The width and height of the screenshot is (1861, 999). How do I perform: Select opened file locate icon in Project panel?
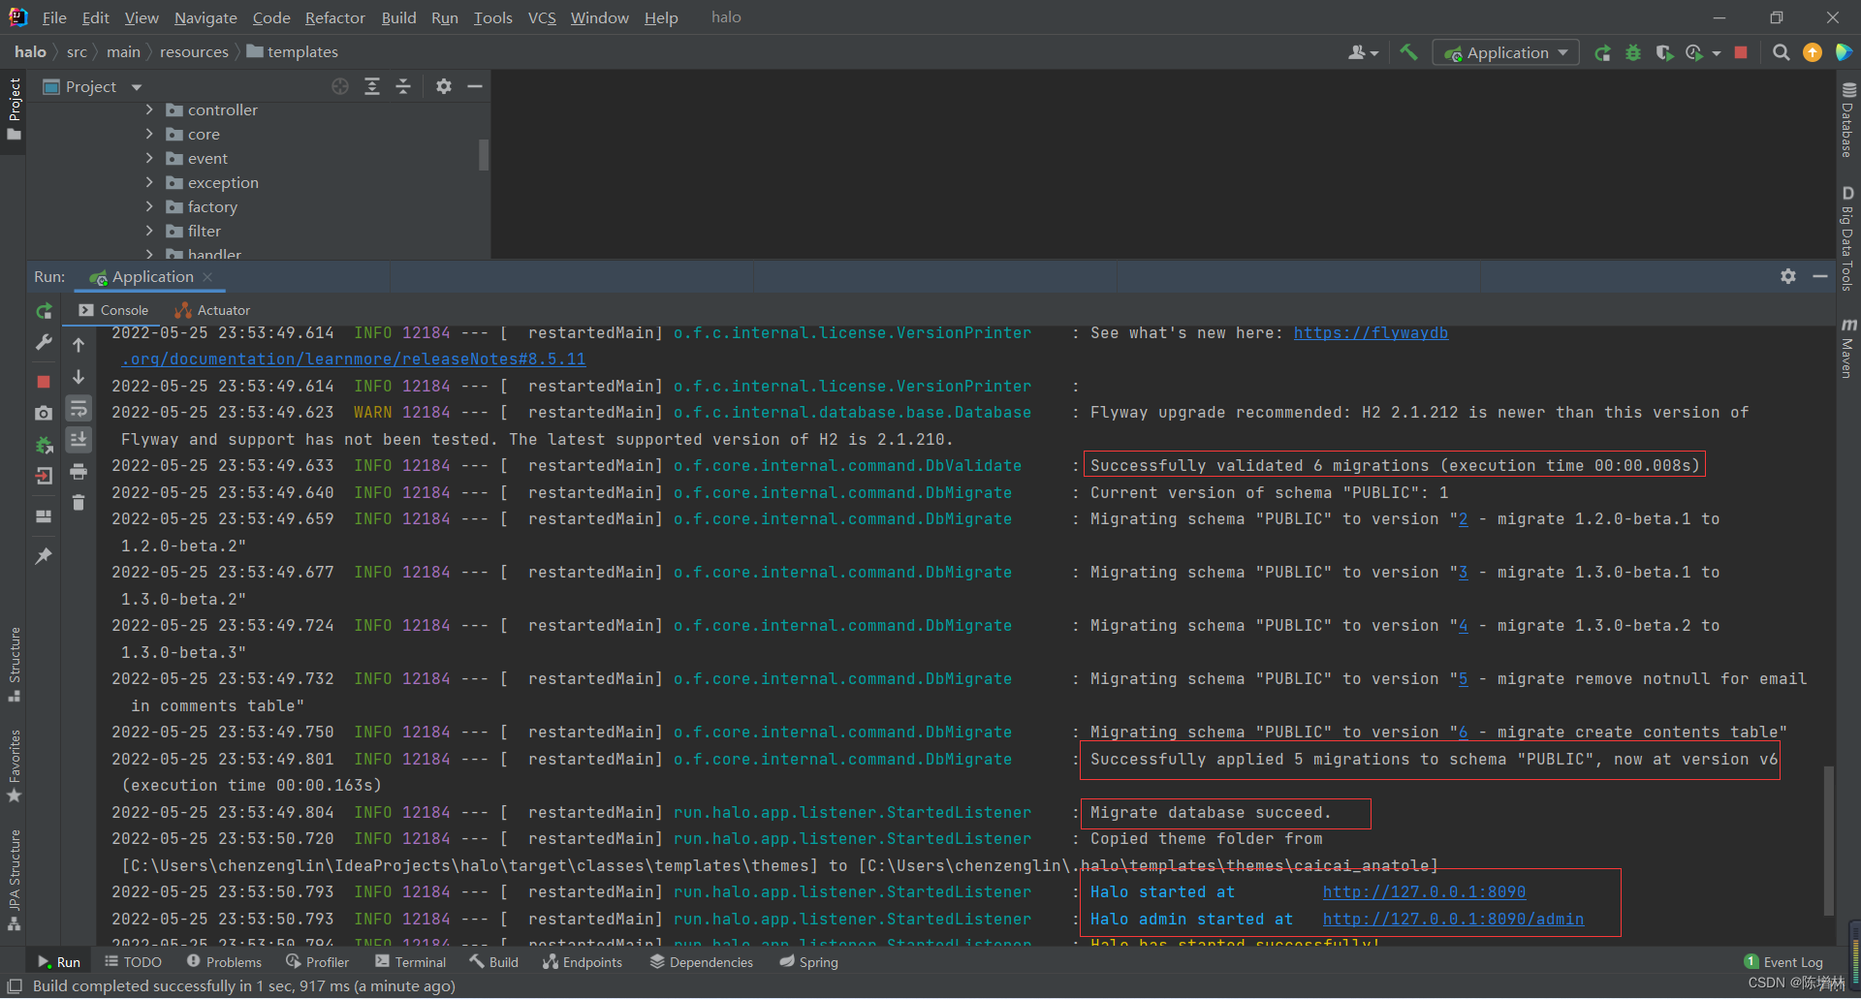(340, 86)
